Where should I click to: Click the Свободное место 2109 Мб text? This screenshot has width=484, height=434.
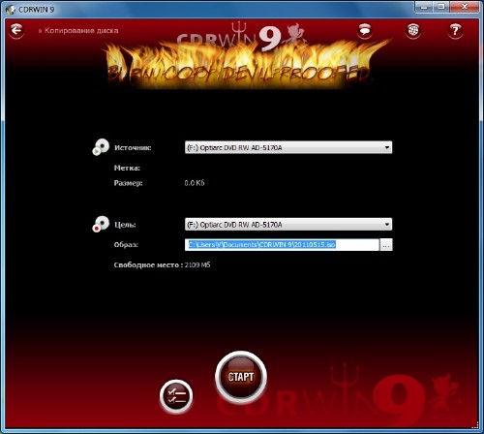162,265
